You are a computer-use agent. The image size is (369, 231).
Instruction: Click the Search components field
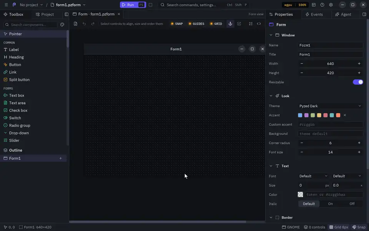tap(30, 25)
